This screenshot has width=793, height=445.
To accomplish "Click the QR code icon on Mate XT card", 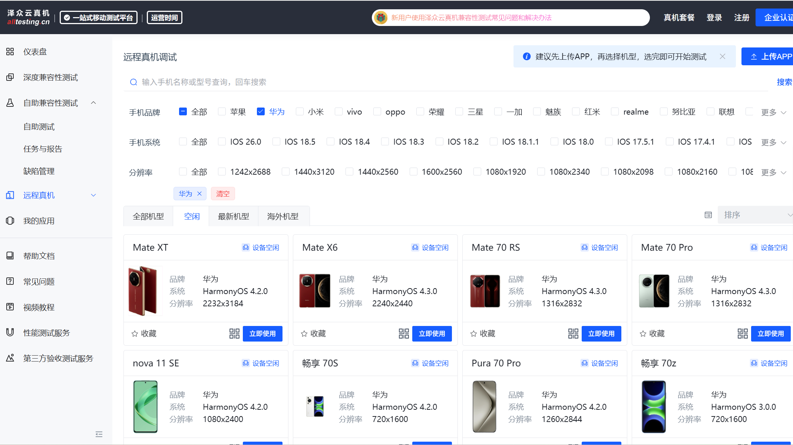I will click(x=234, y=333).
